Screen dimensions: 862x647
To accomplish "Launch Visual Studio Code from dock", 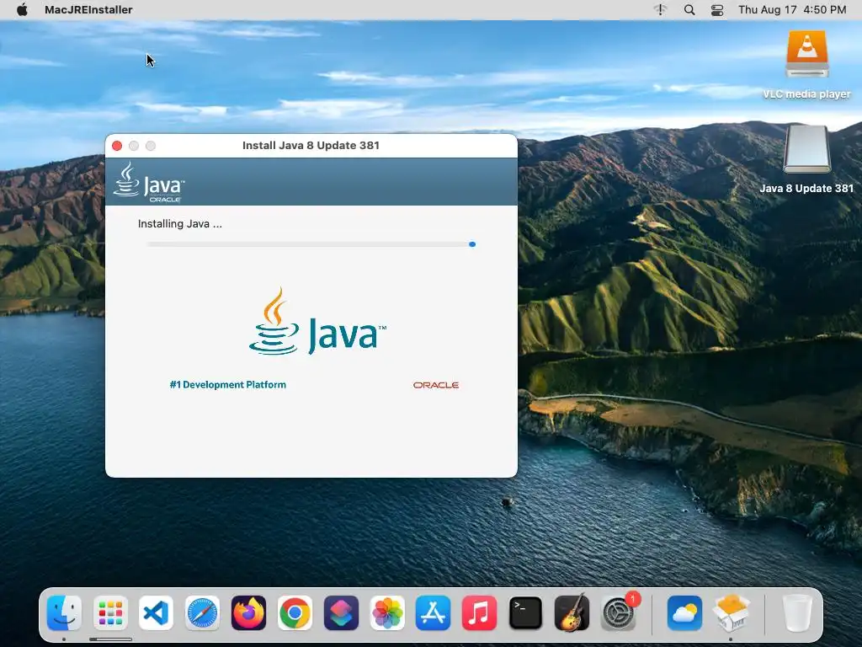I will coord(156,613).
